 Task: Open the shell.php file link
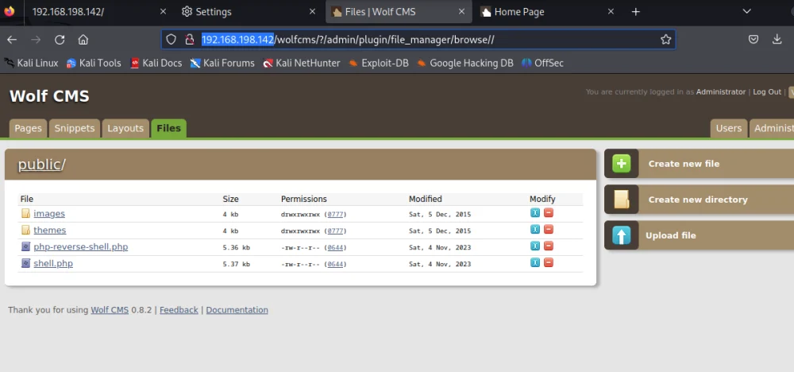[x=53, y=264]
